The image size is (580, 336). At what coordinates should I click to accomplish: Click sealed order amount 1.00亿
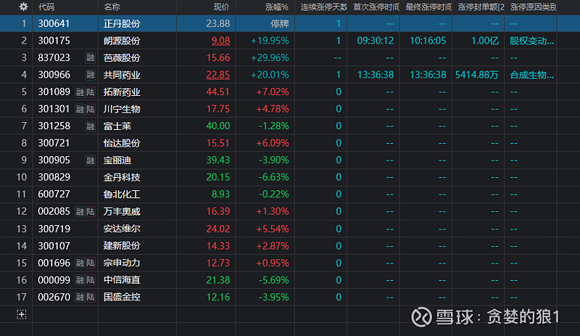tap(485, 41)
